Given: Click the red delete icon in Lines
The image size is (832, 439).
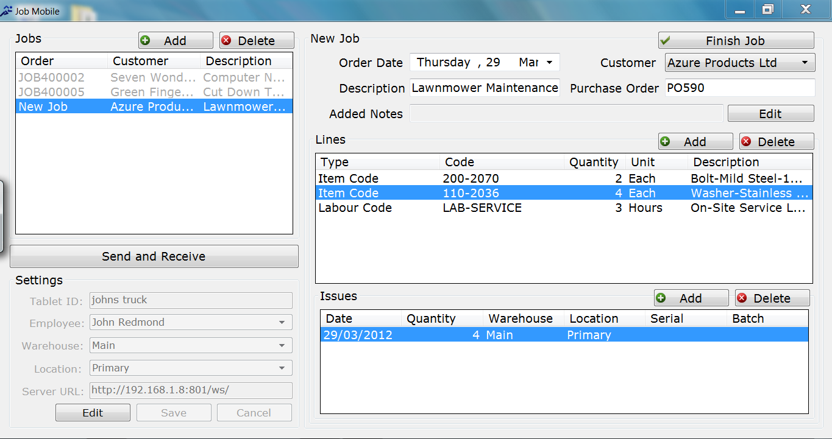Looking at the screenshot, I should coord(746,141).
